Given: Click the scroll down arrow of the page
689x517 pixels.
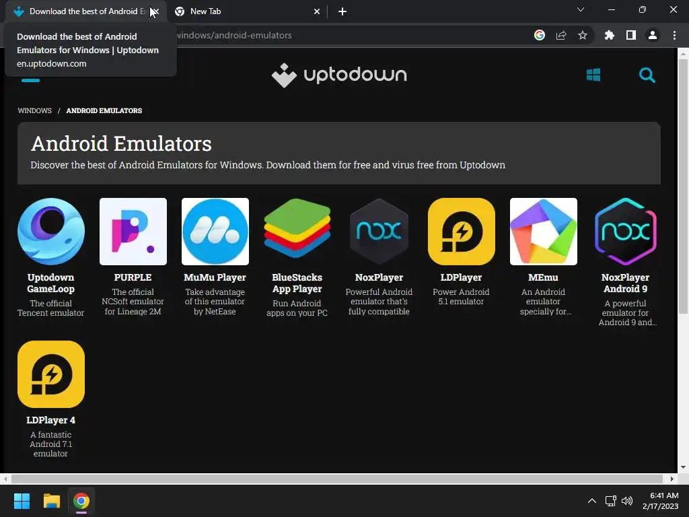Looking at the screenshot, I should (683, 467).
